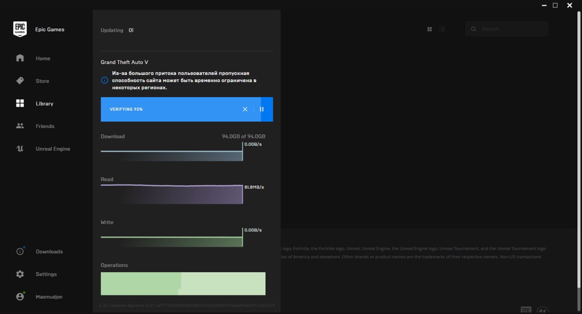Open the Friends menu item
This screenshot has width=582, height=314.
(x=45, y=127)
